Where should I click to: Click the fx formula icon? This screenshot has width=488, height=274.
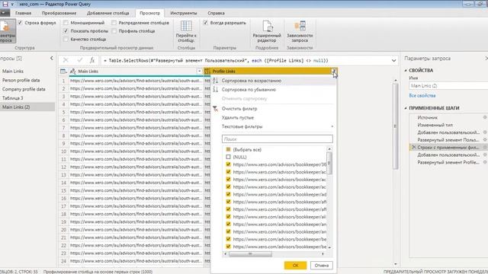(92, 60)
